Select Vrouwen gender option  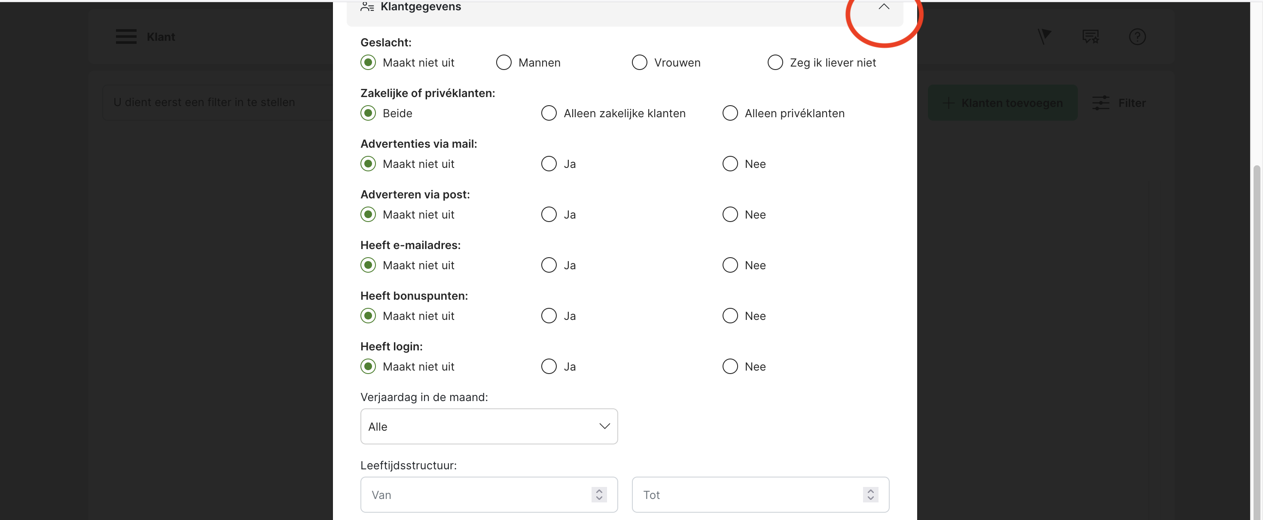click(x=639, y=63)
